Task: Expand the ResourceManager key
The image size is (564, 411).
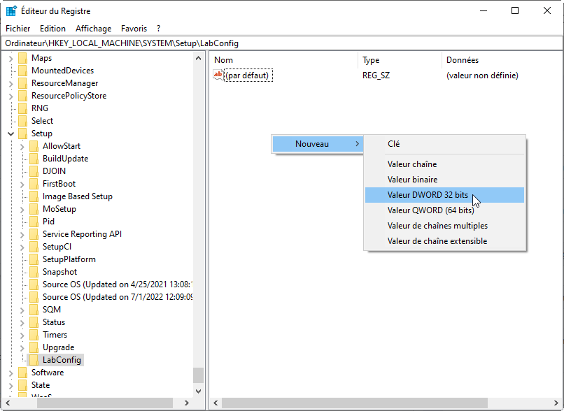Action: click(10, 83)
